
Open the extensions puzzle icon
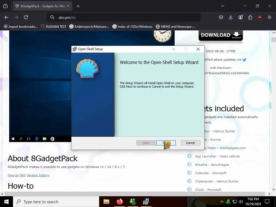pyautogui.click(x=250, y=17)
